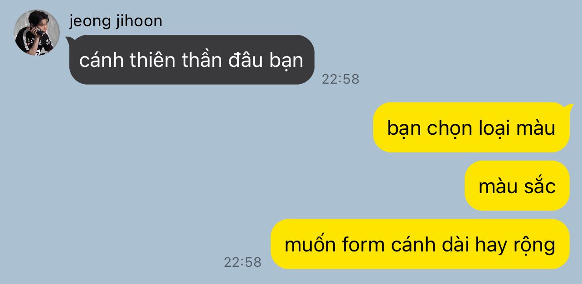Select the "bạn chọn loại màu" bubble
Image resolution: width=582 pixels, height=284 pixels.
coord(471,128)
